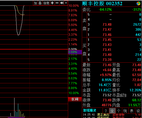Click the highlighted 0.69% axis marker
This screenshot has width=142, height=118.
(x=75, y=52)
